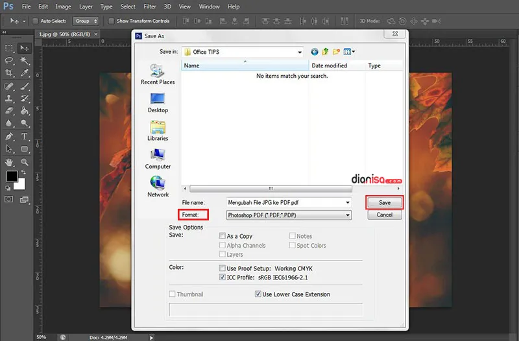This screenshot has width=519, height=341.
Task: Select the Magic Wand tool
Action: tap(24, 60)
